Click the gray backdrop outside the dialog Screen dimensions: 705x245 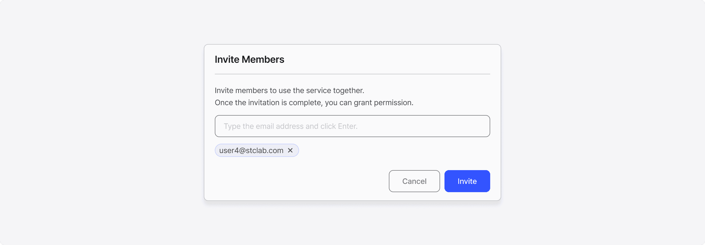pos(102,122)
